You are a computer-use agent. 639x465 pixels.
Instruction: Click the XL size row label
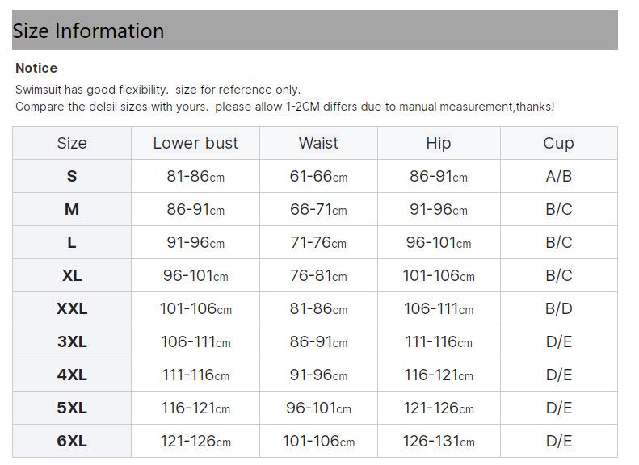pos(72,276)
